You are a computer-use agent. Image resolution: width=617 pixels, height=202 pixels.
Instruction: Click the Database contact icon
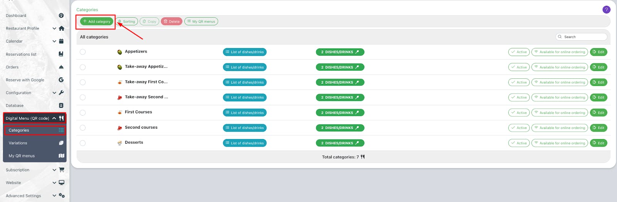(x=61, y=105)
